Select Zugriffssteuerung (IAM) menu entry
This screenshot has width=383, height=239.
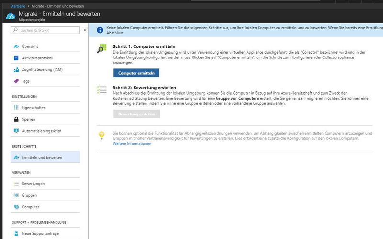coord(45,69)
